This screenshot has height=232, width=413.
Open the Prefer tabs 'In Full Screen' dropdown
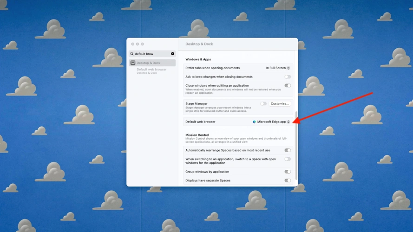coord(278,68)
